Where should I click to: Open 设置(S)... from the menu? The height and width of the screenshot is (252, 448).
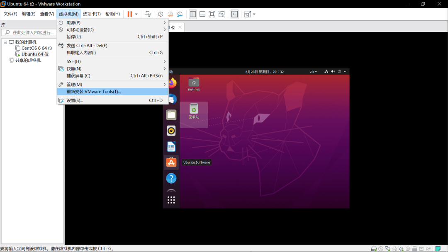[x=112, y=100]
